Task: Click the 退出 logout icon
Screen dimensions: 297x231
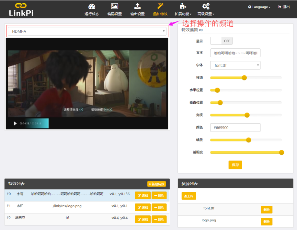Action: 279,7
